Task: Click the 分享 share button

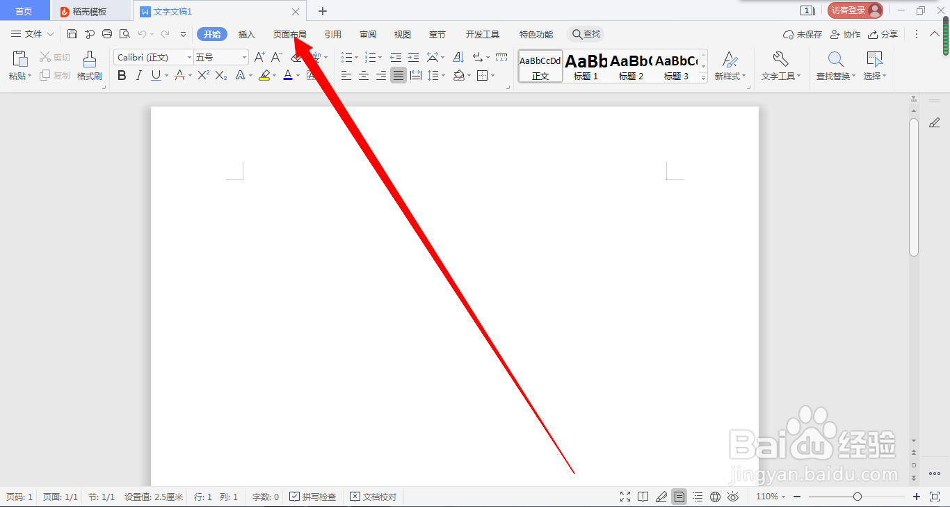Action: (x=883, y=34)
